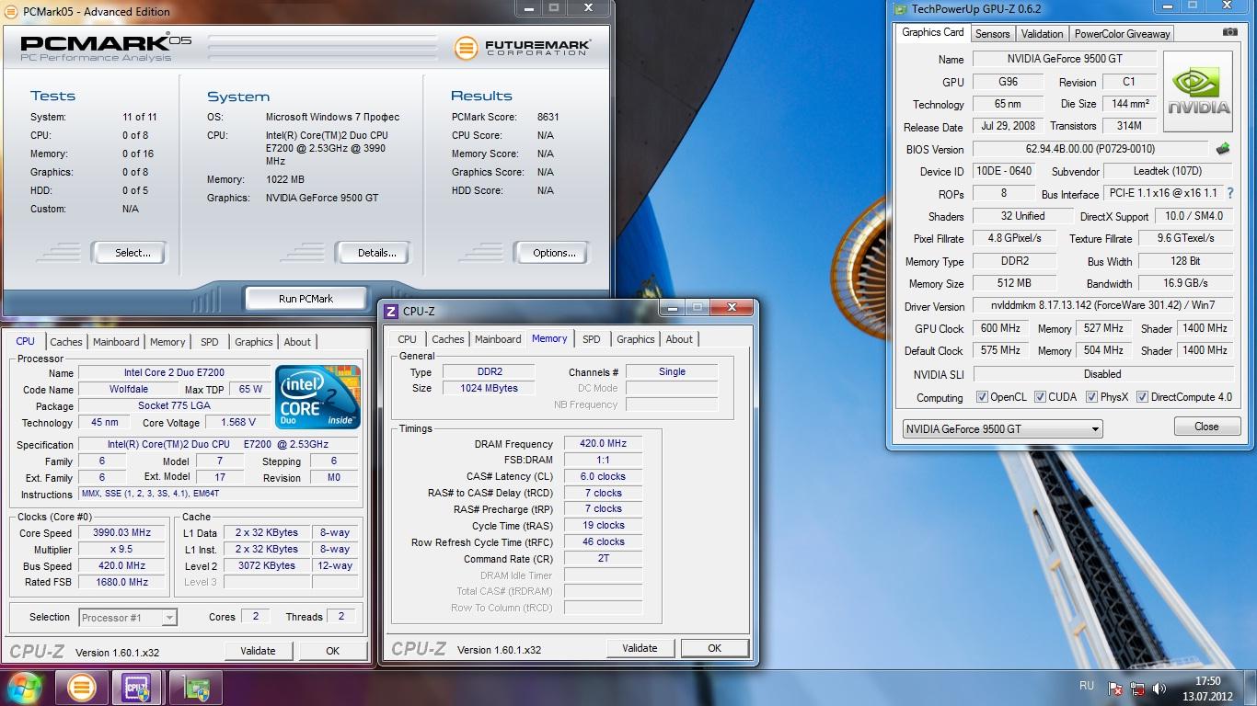This screenshot has height=706, width=1257.
Task: Click the Code Name Wolfdale field
Action: [128, 390]
